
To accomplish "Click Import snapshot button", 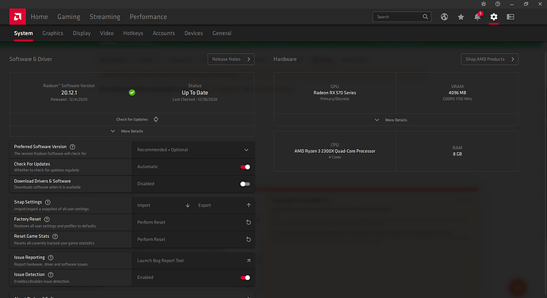I will pos(163,205).
